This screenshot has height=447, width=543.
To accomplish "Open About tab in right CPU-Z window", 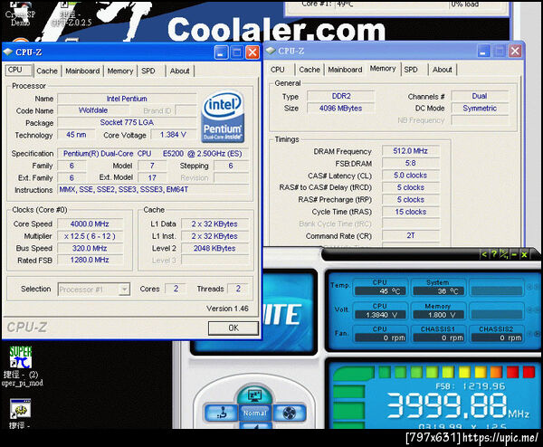I will [x=443, y=70].
